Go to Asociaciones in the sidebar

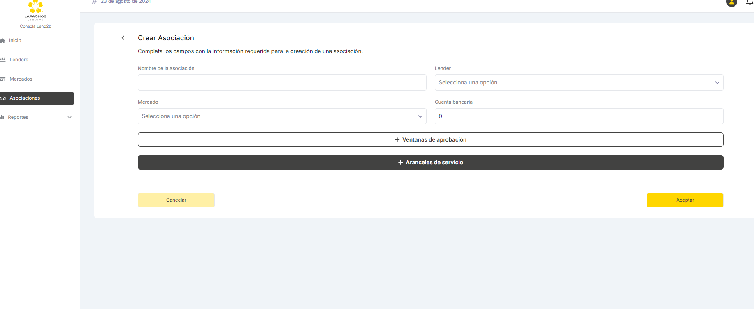point(37,98)
